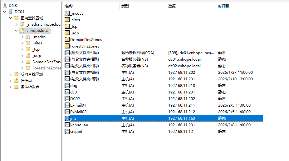Click the kehuduan record icon
289x161 pixels.
67,125
